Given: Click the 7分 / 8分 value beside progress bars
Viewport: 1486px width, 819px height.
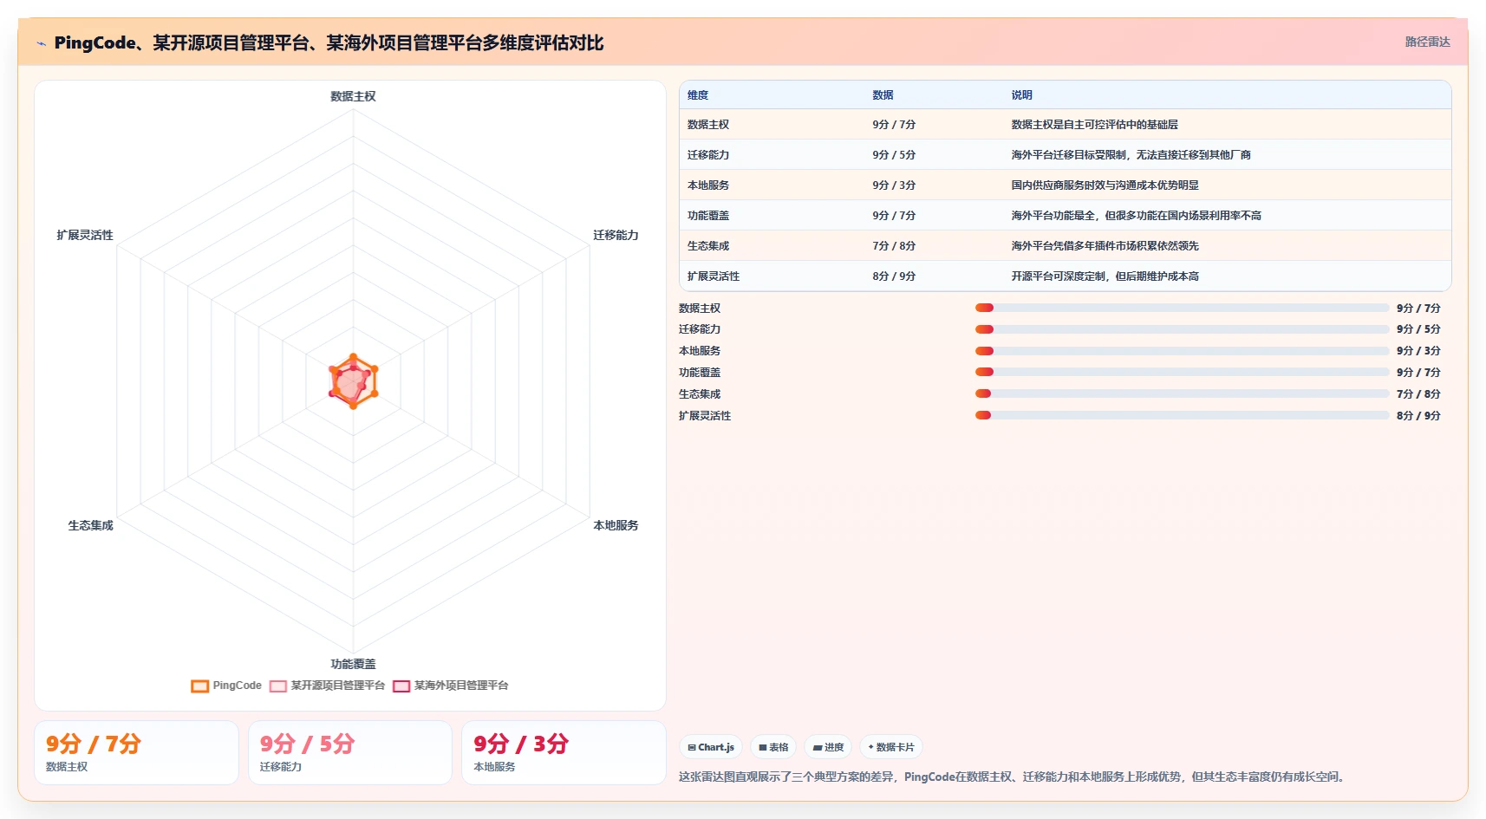Looking at the screenshot, I should pyautogui.click(x=1418, y=394).
